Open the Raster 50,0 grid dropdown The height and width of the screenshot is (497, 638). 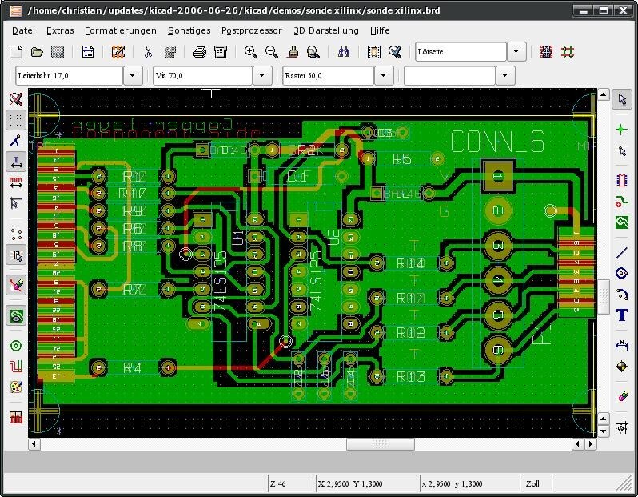[383, 75]
